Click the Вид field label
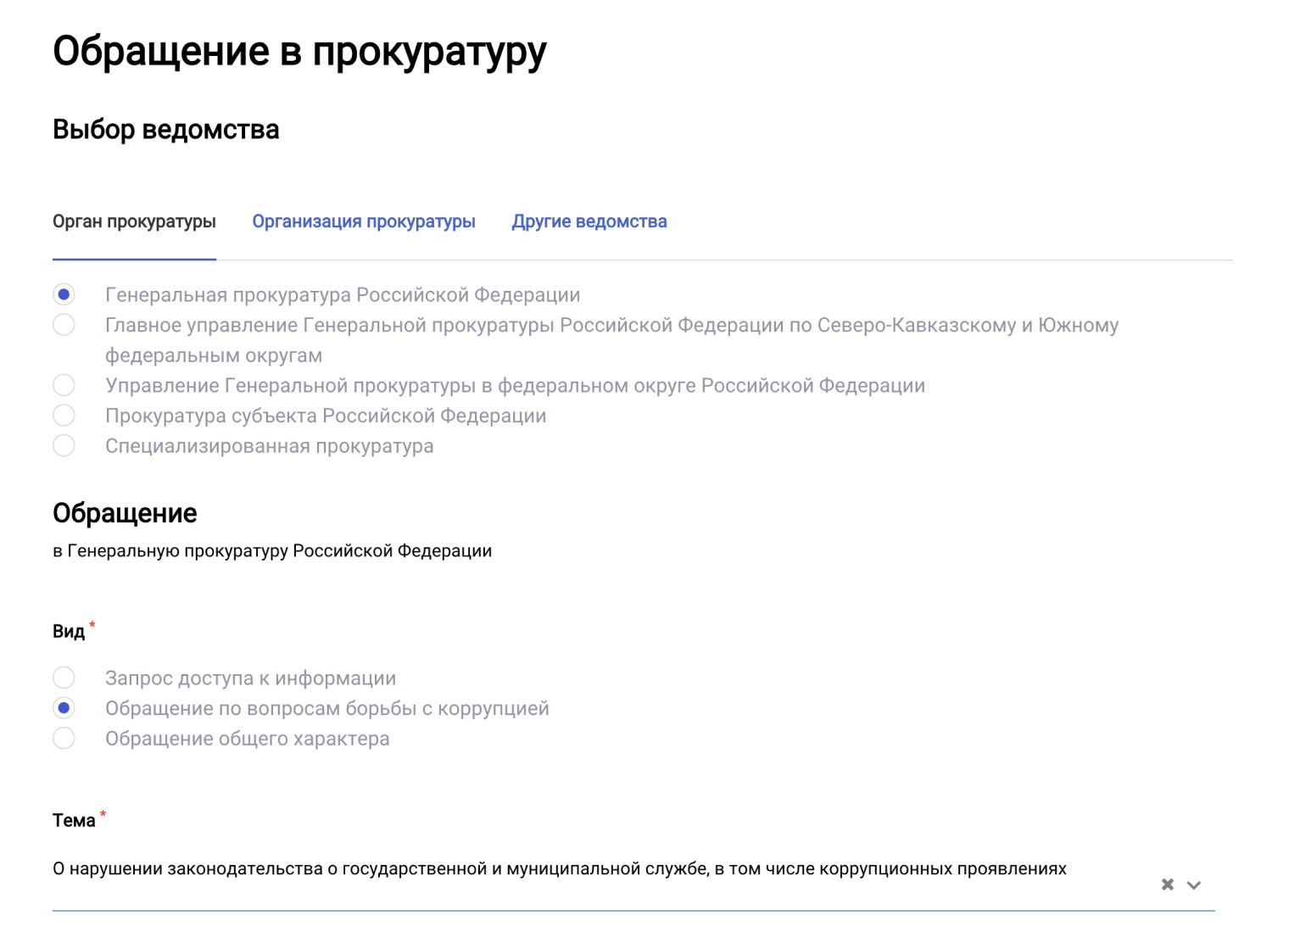 pyautogui.click(x=69, y=631)
